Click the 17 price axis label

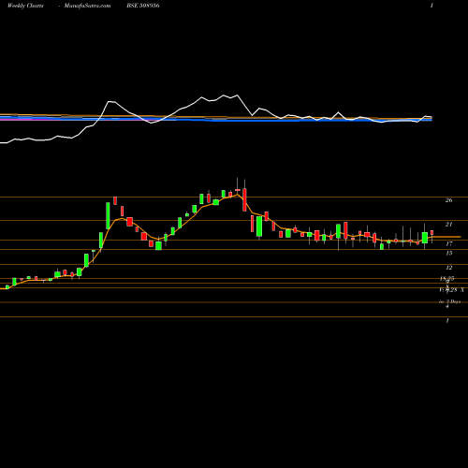click(x=448, y=243)
